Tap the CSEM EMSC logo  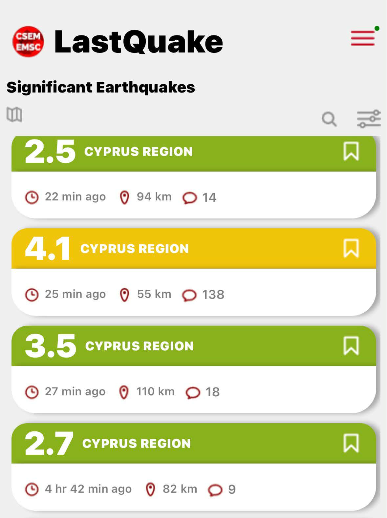pos(28,41)
